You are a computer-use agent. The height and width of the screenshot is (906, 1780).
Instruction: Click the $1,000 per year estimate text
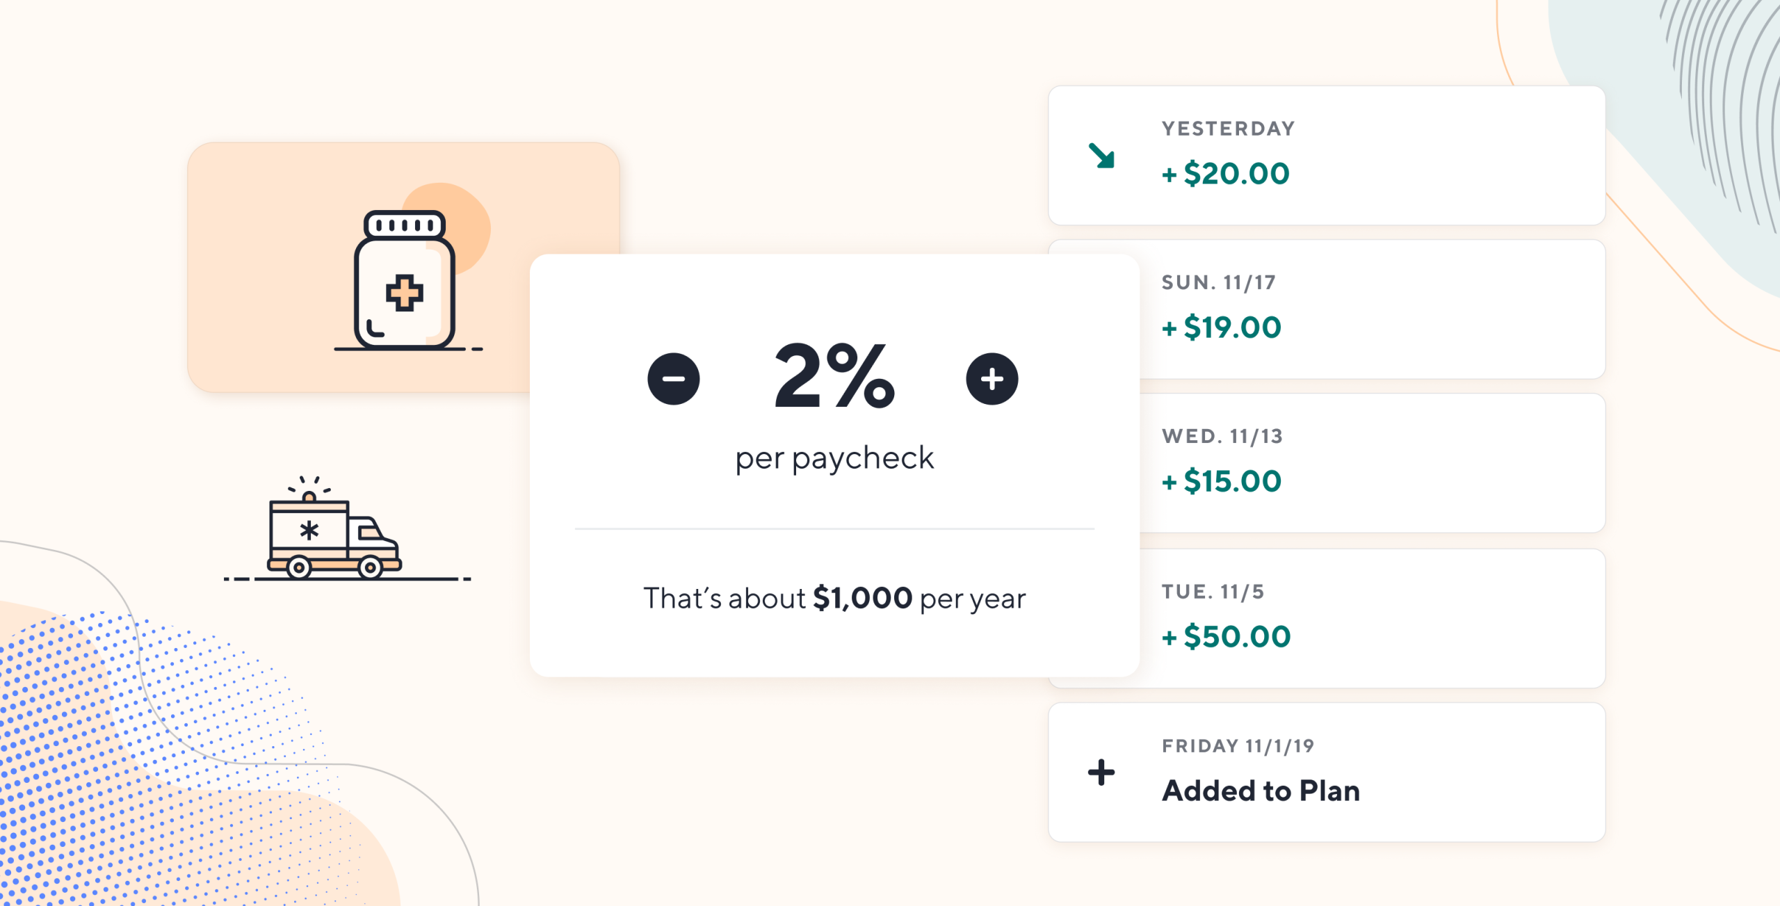click(x=834, y=598)
